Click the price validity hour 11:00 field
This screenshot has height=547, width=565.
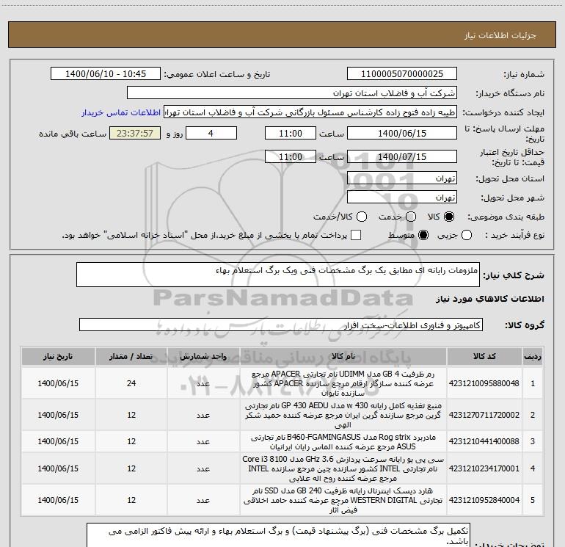(x=291, y=156)
